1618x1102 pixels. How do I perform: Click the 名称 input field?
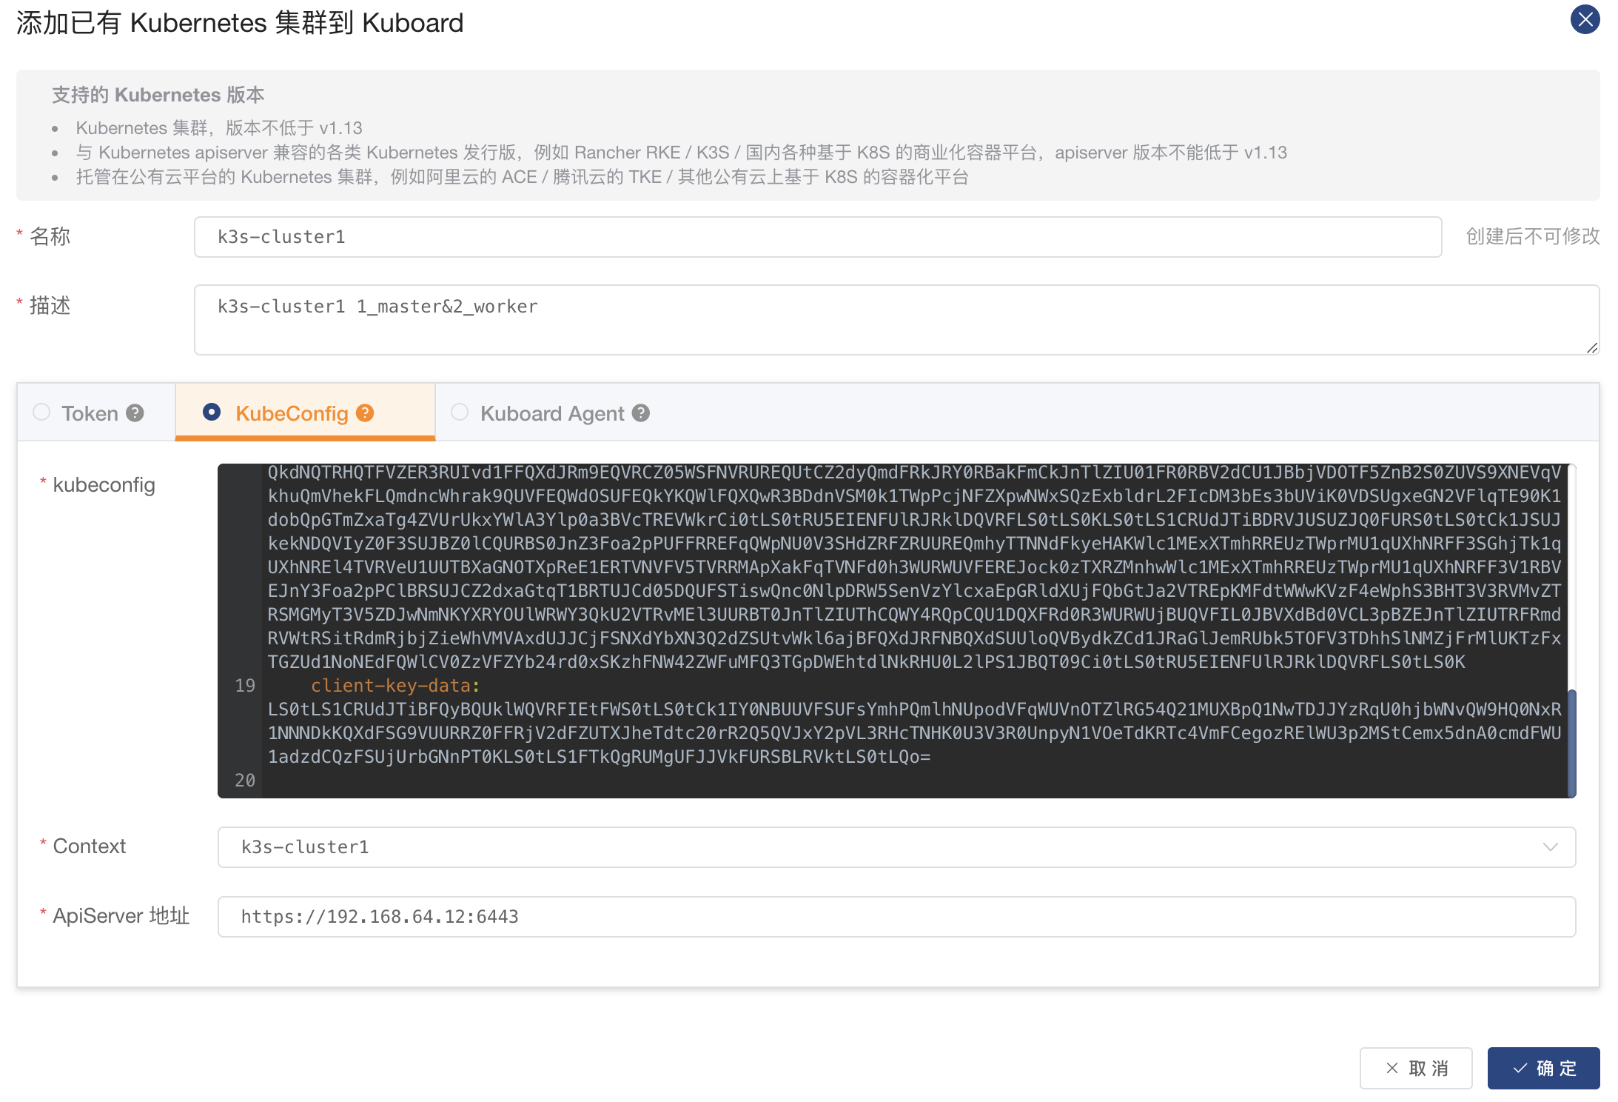pos(817,237)
